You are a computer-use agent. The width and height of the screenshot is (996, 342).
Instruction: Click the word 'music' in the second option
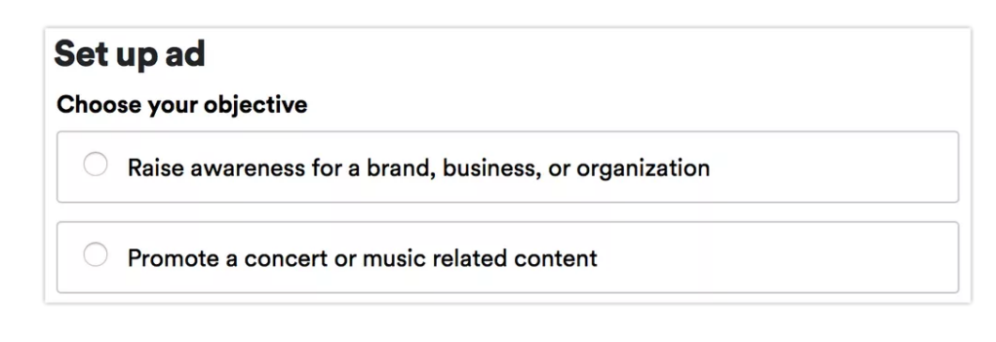(x=395, y=258)
